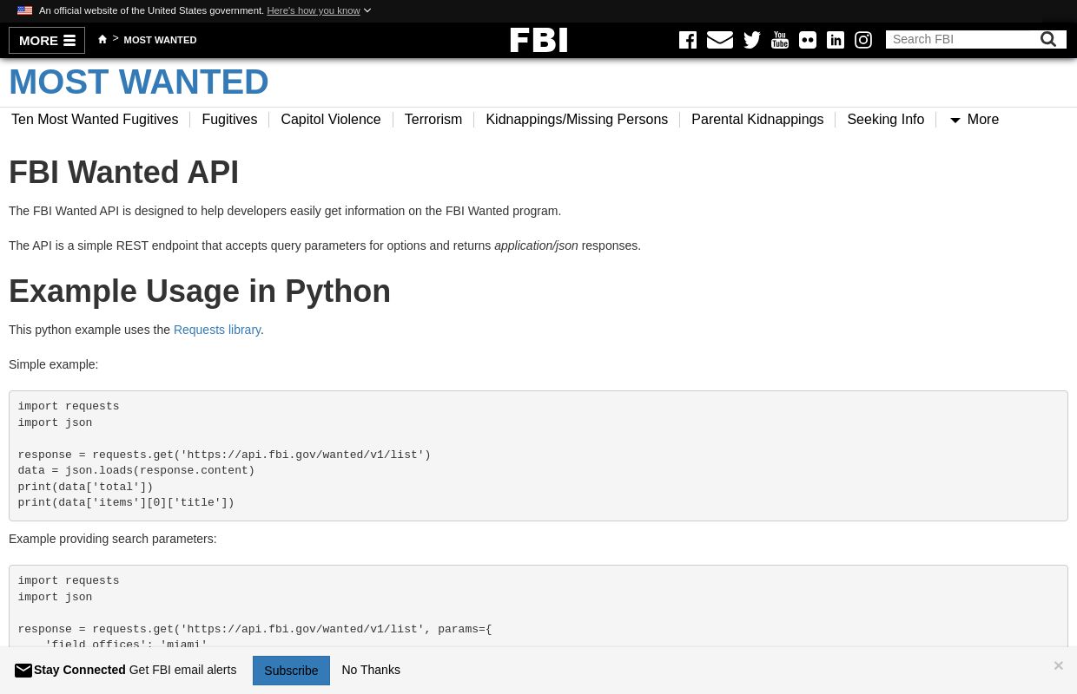
Task: Dismiss the email alerts banner
Action: click(x=1058, y=665)
